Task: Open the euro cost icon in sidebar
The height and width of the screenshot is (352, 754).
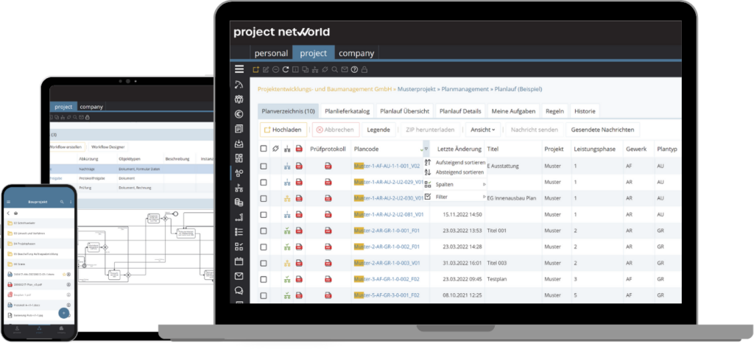Action: click(x=239, y=114)
